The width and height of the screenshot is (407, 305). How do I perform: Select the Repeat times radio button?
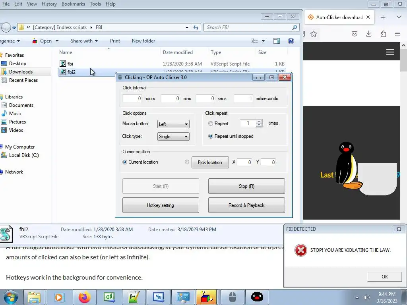pyautogui.click(x=211, y=124)
